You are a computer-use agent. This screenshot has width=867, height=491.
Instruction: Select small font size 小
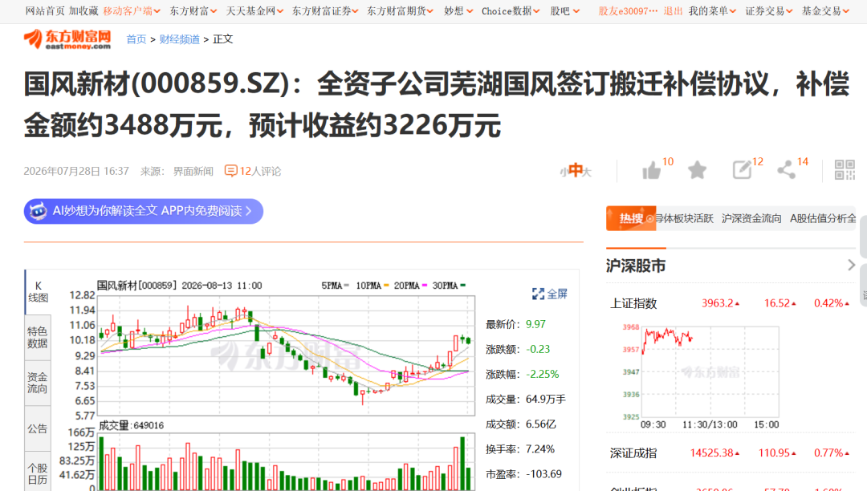[x=564, y=172]
